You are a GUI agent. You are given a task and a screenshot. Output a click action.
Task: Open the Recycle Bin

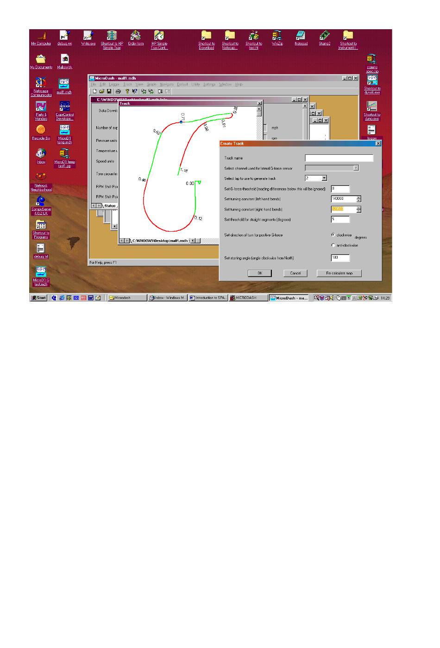tap(41, 133)
